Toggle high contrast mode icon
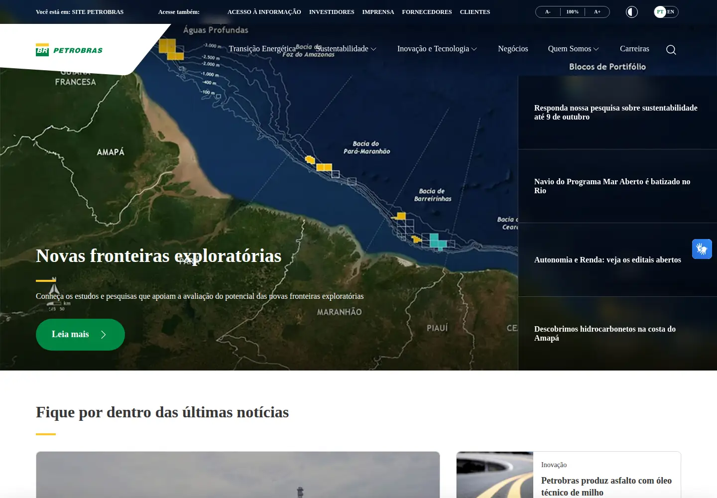 (x=632, y=12)
